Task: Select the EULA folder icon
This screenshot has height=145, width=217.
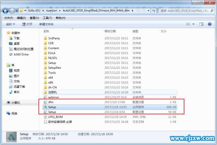Action: point(45,53)
